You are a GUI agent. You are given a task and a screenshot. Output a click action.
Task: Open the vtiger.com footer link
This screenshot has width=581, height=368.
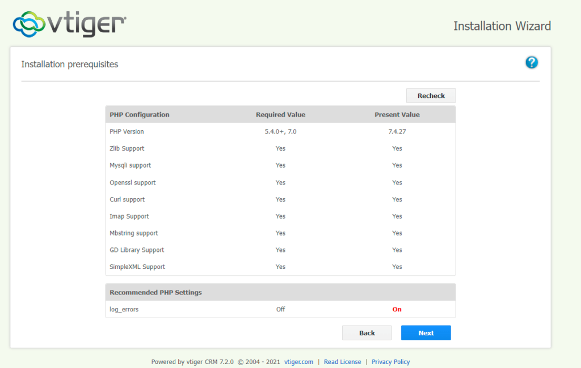(298, 362)
